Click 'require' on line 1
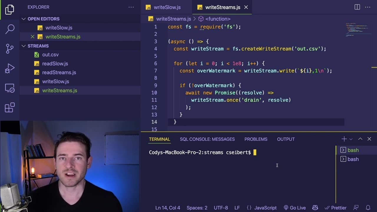The height and width of the screenshot is (212, 377). [x=210, y=27]
